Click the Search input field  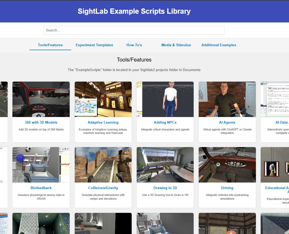pos(134,30)
